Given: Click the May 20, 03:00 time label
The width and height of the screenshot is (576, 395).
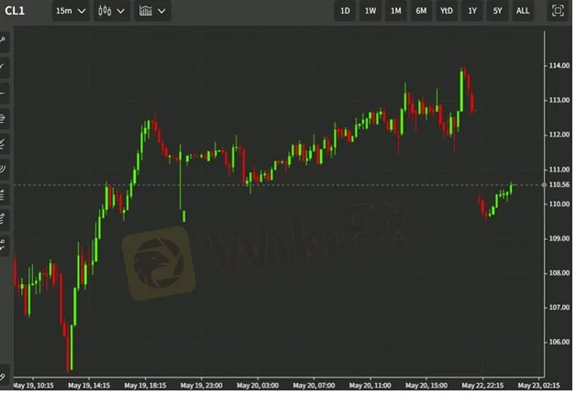Looking at the screenshot, I should point(258,386).
